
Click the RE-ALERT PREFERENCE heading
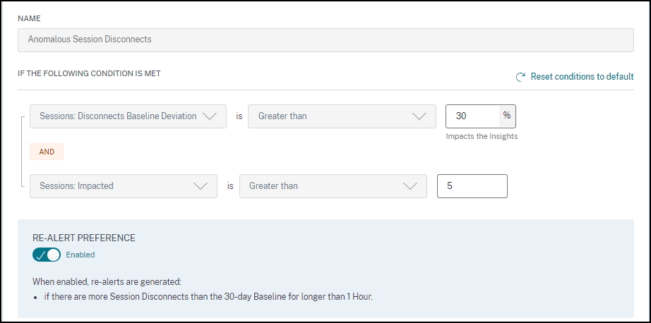pos(84,238)
